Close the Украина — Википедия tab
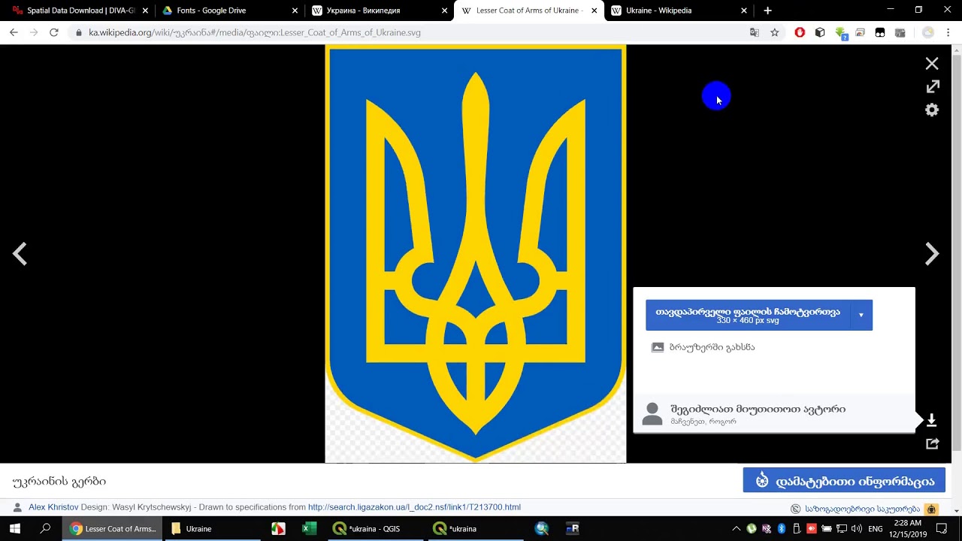The width and height of the screenshot is (962, 541). pos(444,11)
